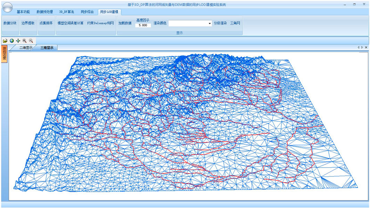The width and height of the screenshot is (370, 208).
Task: Open the round application menu orb
Action: pos(7,7)
